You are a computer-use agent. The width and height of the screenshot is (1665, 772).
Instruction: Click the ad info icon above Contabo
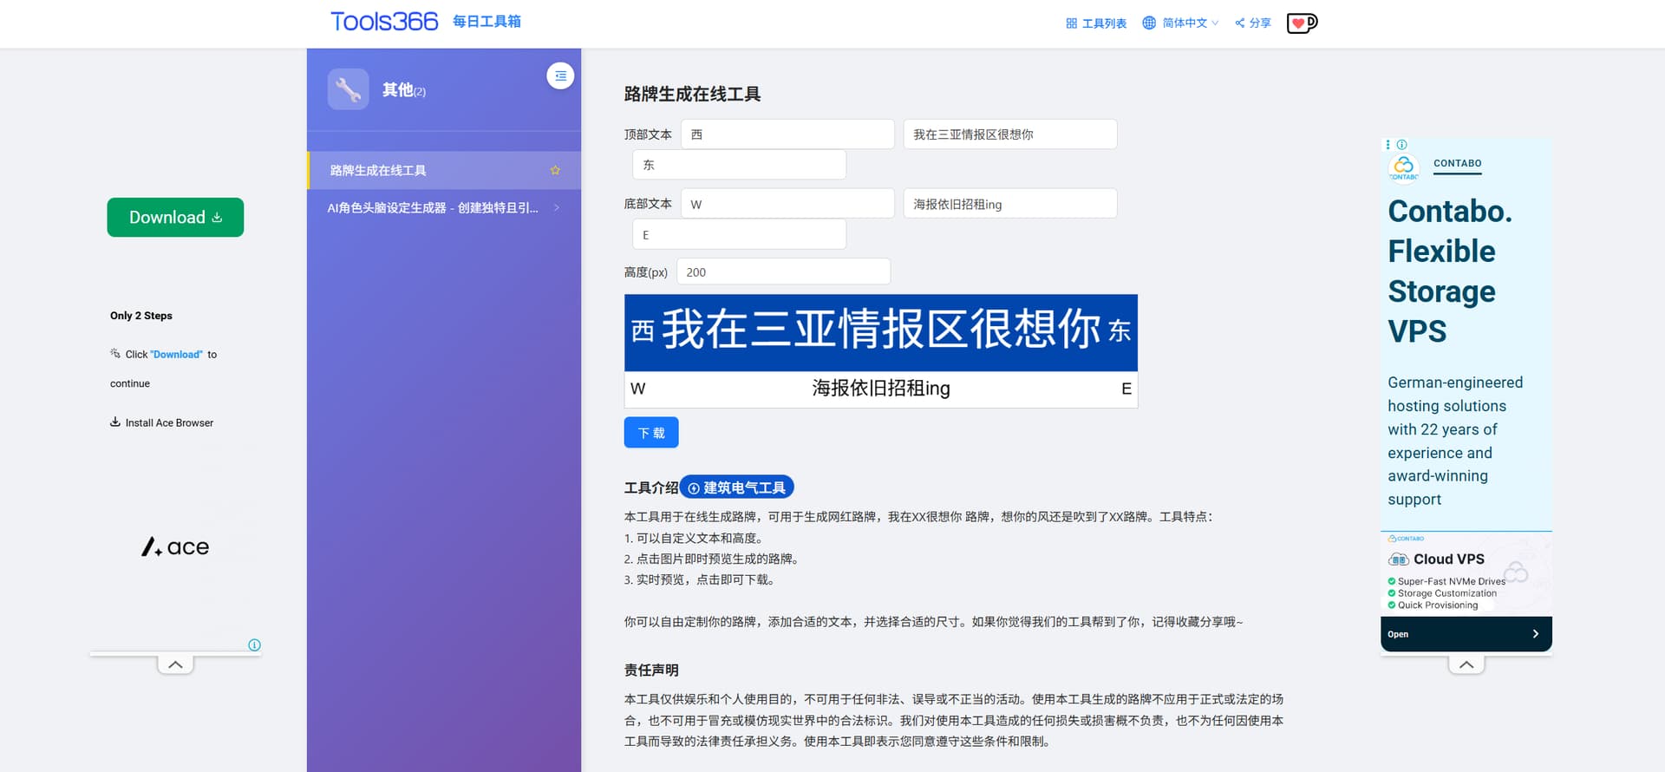tap(1402, 145)
